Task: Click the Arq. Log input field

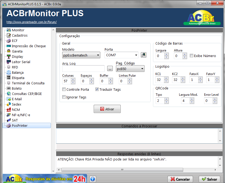Action: 83,69
